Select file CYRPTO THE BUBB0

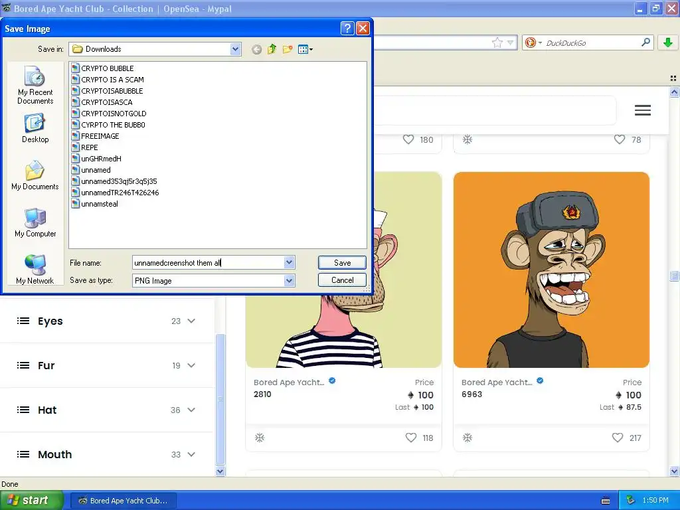pyautogui.click(x=108, y=124)
